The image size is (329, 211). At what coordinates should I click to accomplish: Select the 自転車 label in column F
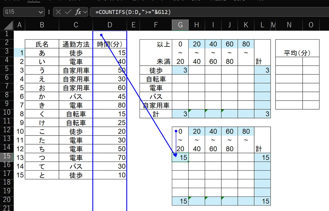(x=156, y=79)
